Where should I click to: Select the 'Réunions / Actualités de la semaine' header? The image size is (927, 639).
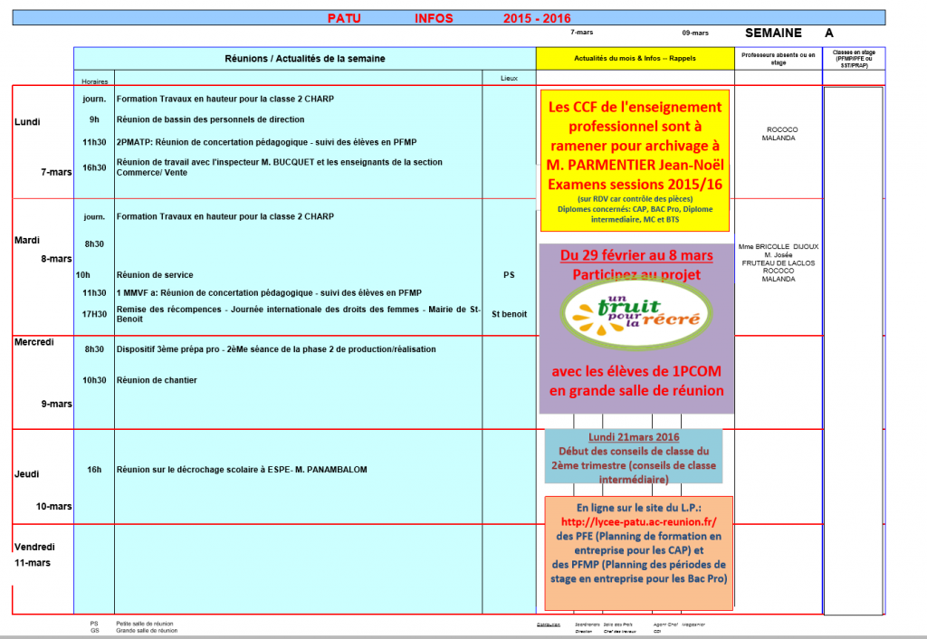coord(304,58)
